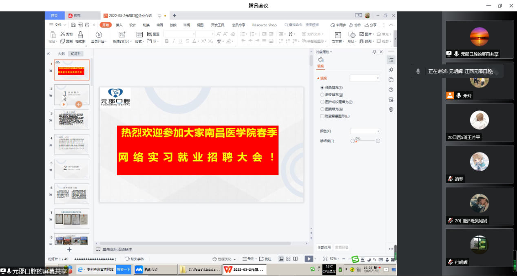Open the 插入 ribbon tab
The width and height of the screenshot is (517, 276).
(119, 25)
